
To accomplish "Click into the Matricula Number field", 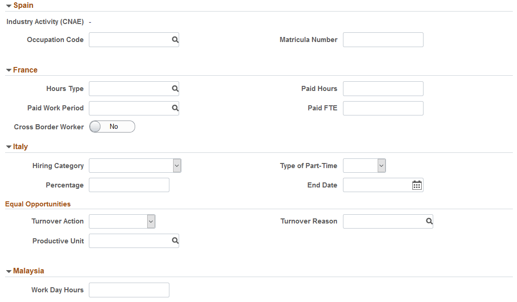I will (x=383, y=40).
